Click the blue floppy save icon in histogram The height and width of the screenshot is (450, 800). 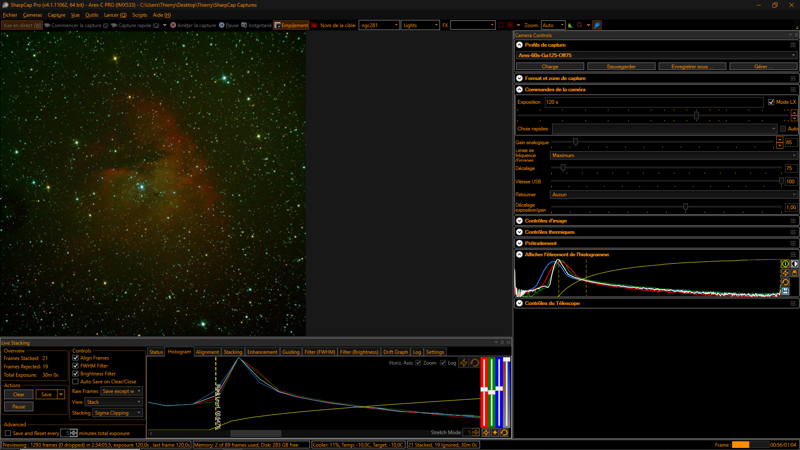pyautogui.click(x=785, y=291)
